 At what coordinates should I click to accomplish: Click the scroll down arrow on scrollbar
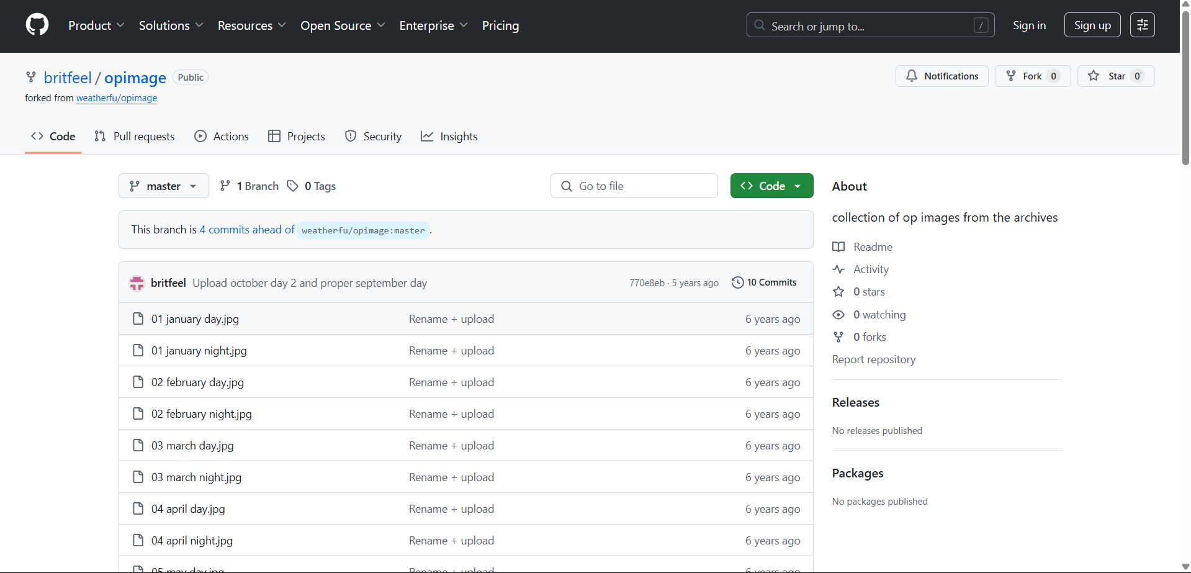pyautogui.click(x=1185, y=567)
